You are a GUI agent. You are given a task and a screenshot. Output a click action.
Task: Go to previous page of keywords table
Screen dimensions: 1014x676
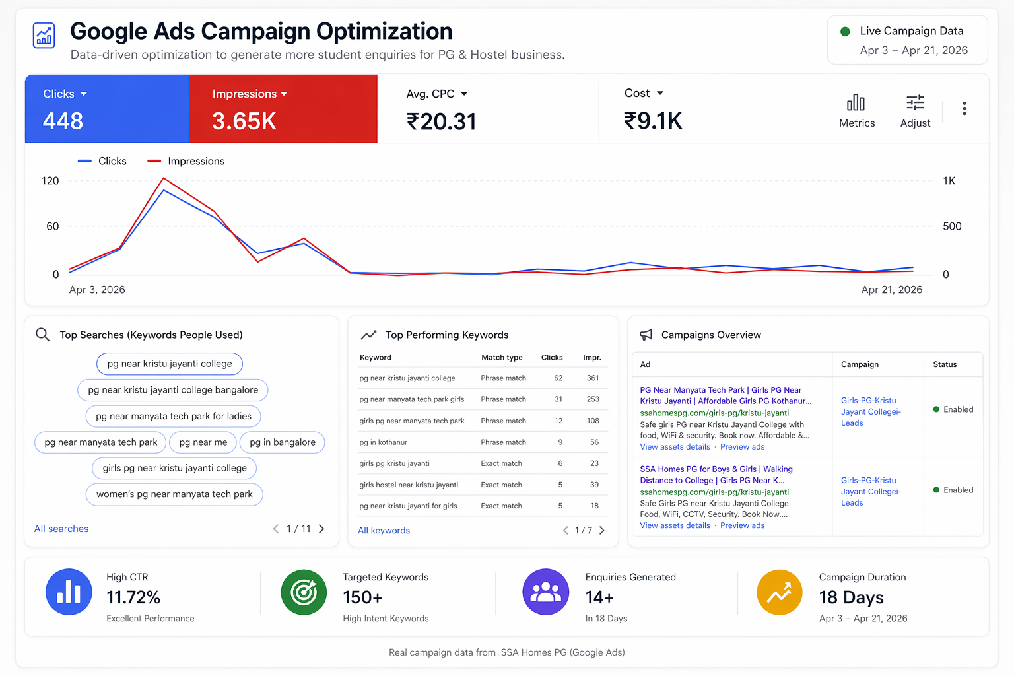coord(566,531)
